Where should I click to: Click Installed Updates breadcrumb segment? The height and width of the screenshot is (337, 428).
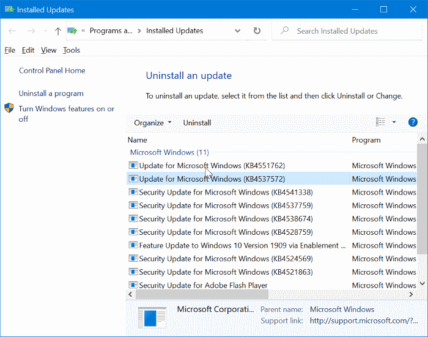(175, 31)
